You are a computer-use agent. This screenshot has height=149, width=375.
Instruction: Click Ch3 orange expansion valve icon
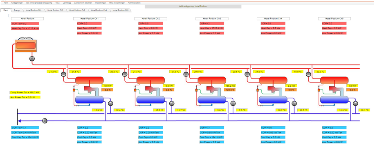(x=196, y=90)
